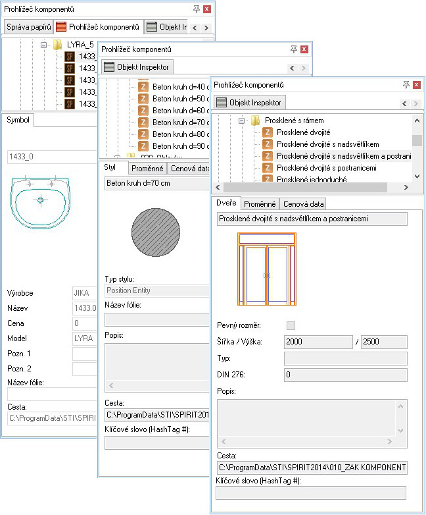Click the pin icon in the front panel's title bar
The width and height of the screenshot is (426, 515).
[x=406, y=85]
